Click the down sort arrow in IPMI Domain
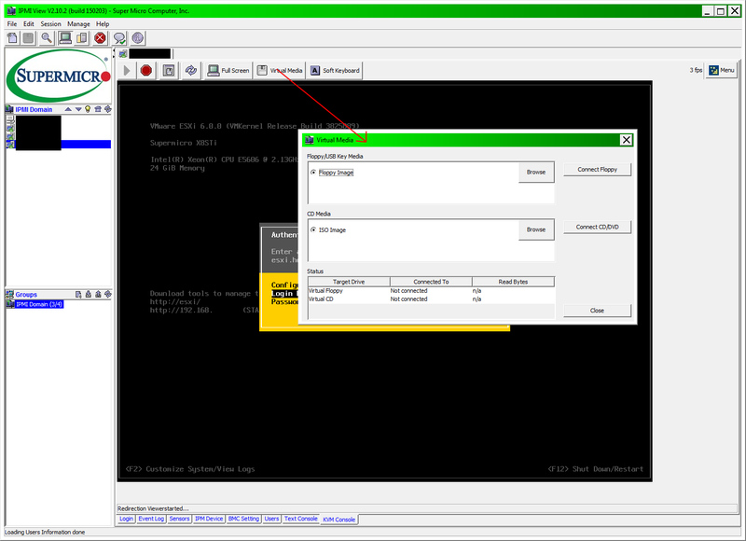The image size is (746, 541). [78, 109]
